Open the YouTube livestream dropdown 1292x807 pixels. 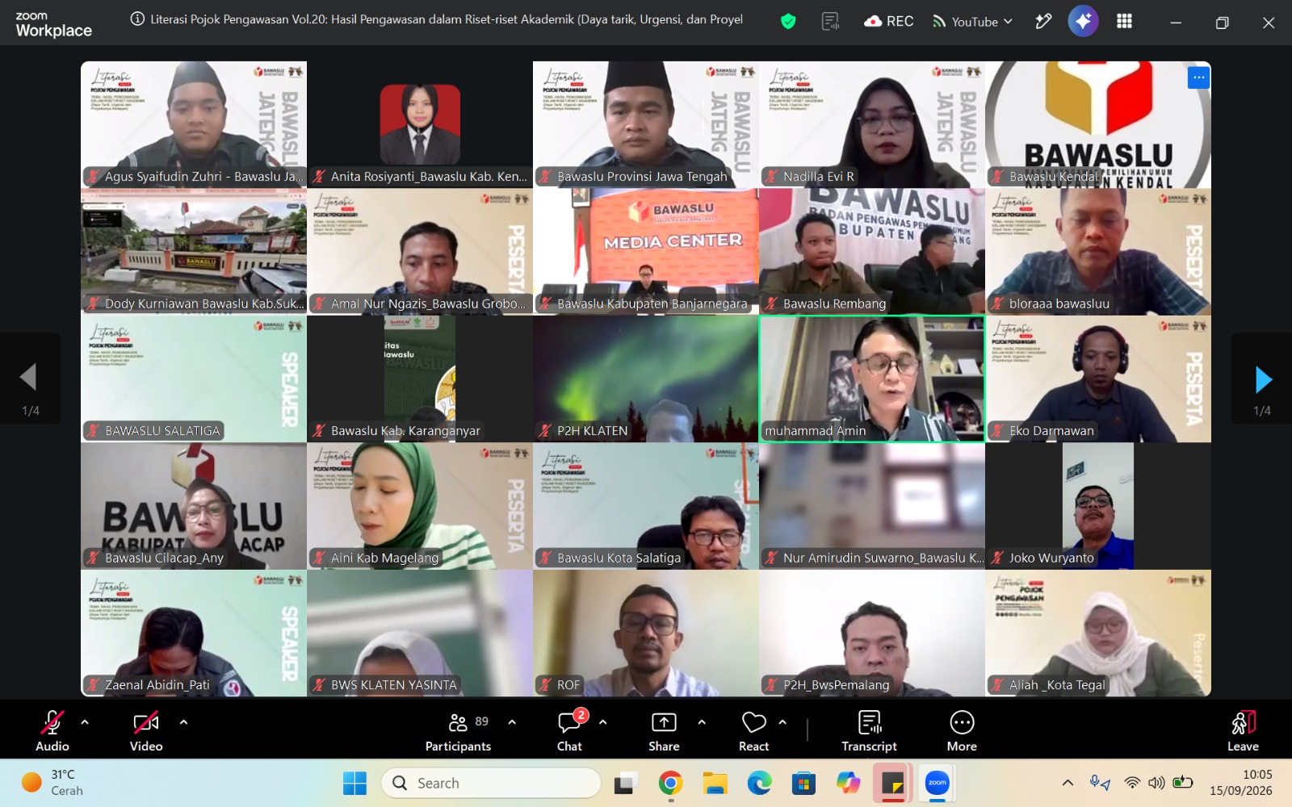point(972,22)
